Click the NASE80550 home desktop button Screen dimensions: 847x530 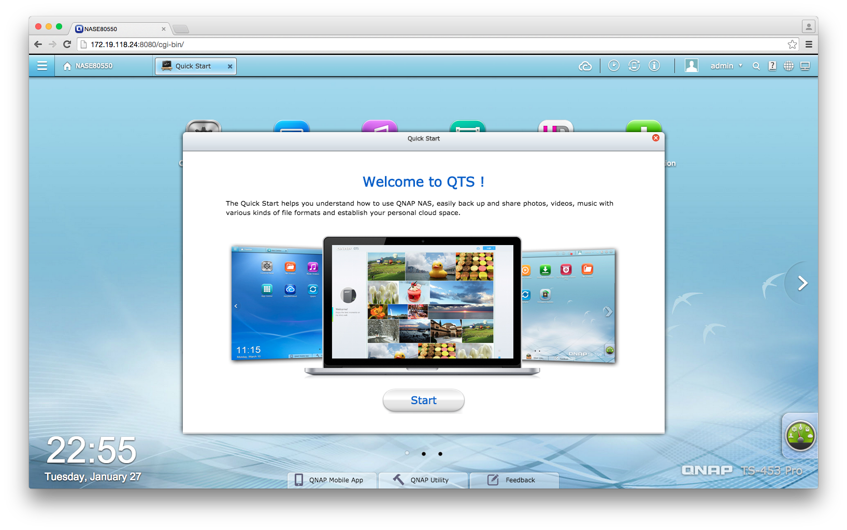tap(88, 66)
